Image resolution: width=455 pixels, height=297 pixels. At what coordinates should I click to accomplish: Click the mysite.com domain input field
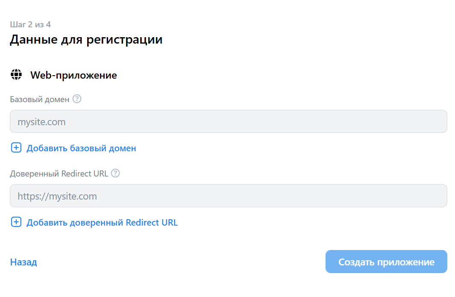click(227, 121)
